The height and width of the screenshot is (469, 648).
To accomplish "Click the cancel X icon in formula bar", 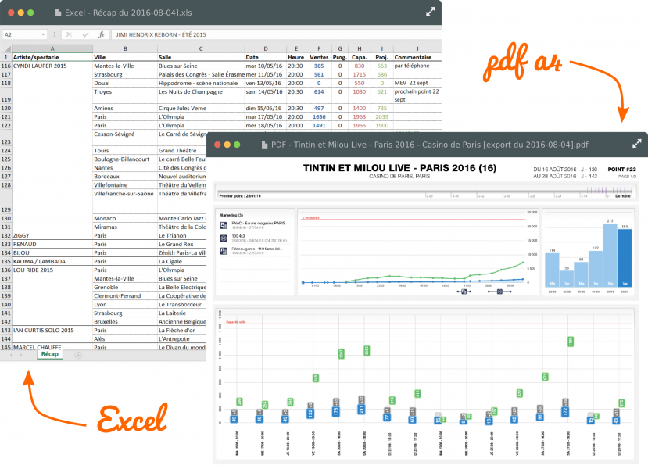I will pyautogui.click(x=70, y=35).
